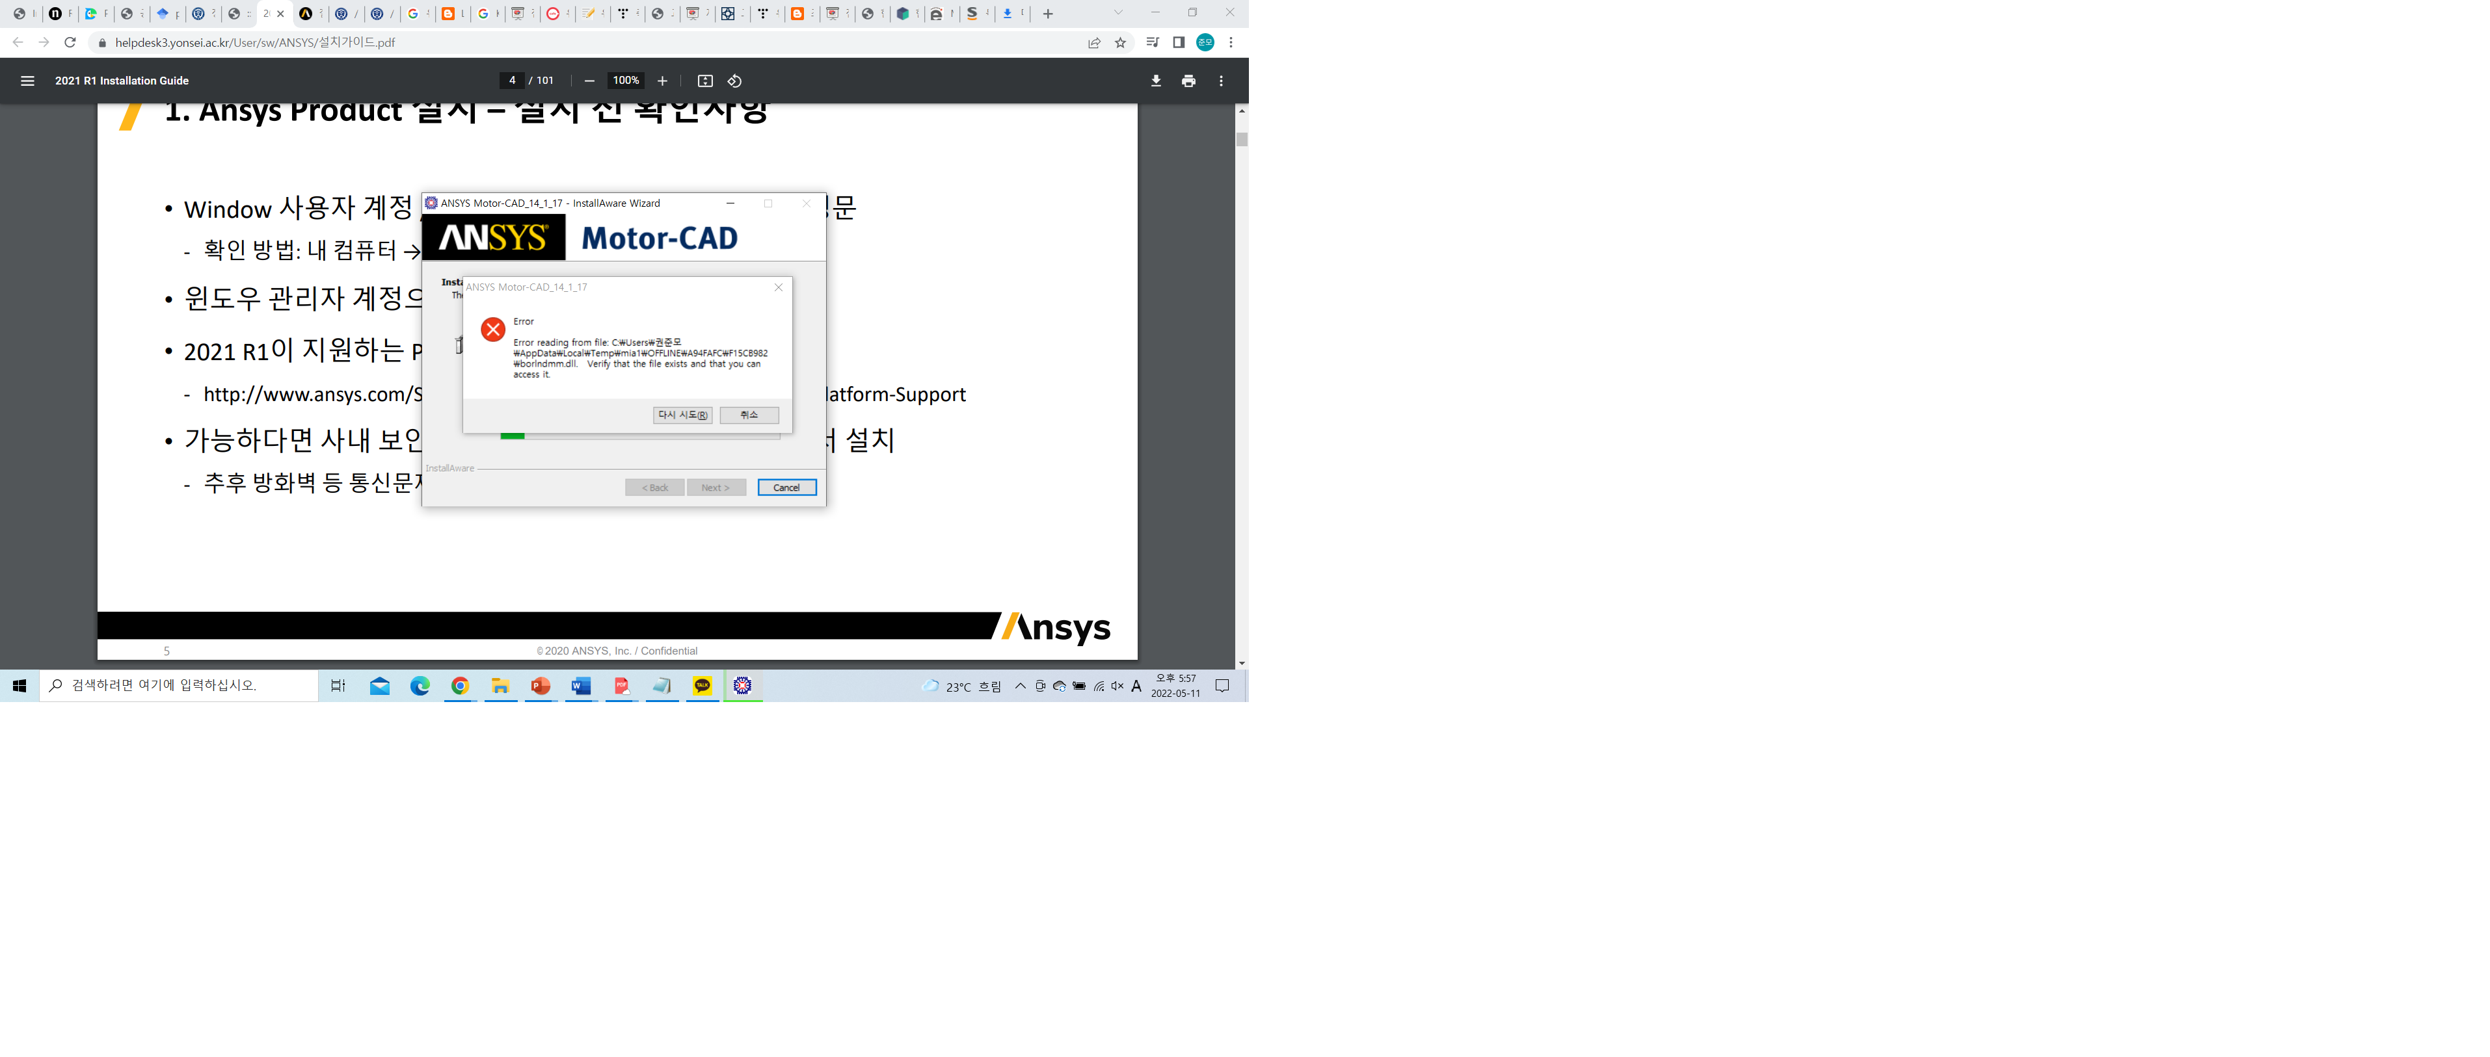
Task: Print the PDF document
Action: click(x=1189, y=81)
